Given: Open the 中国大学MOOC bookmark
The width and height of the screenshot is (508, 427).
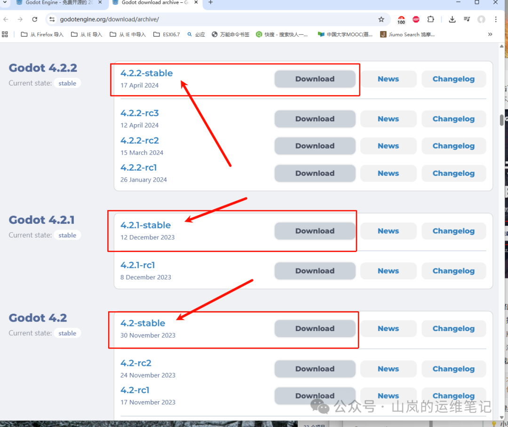Looking at the screenshot, I should pos(345,34).
